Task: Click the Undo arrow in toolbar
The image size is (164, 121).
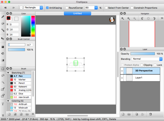Action: pos(6,8)
